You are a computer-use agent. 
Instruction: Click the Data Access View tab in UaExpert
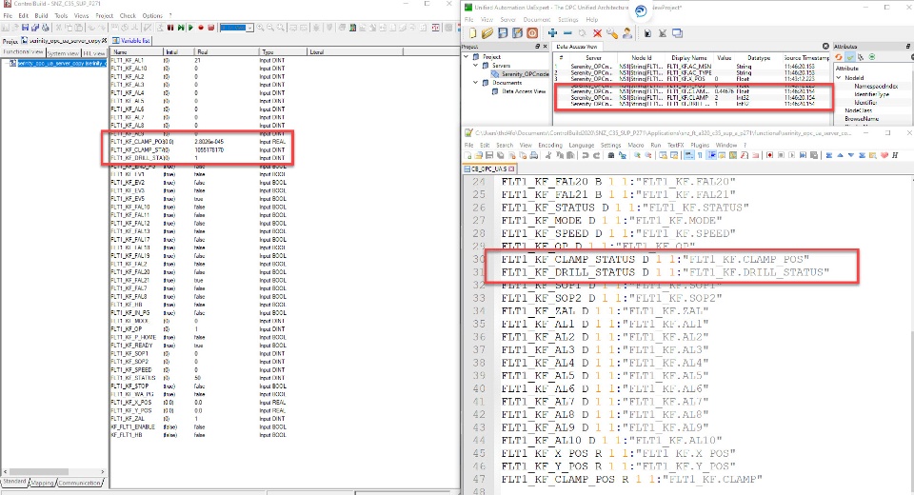tap(578, 47)
